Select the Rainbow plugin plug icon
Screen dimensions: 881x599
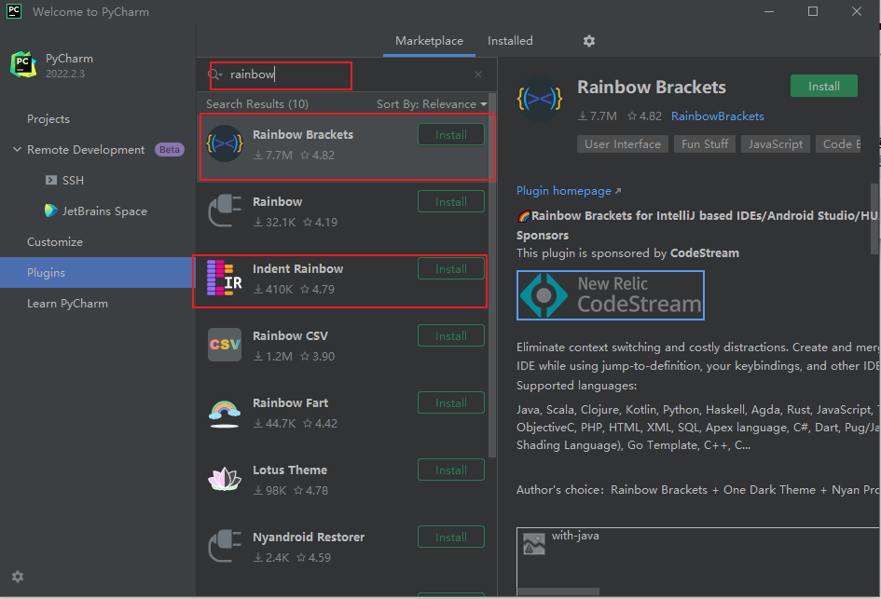click(x=225, y=211)
